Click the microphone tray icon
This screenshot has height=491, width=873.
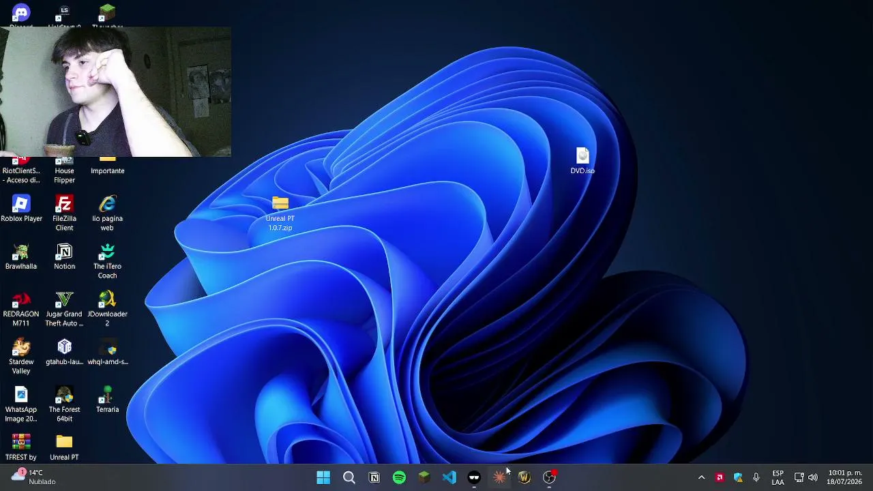point(756,477)
